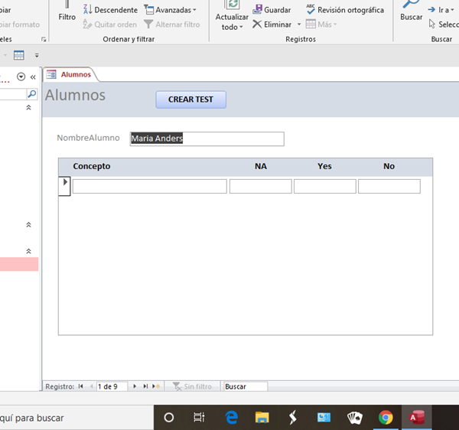Screen dimensions: 459x430
Task: Open Google Chrome from the taskbar
Action: tap(386, 417)
